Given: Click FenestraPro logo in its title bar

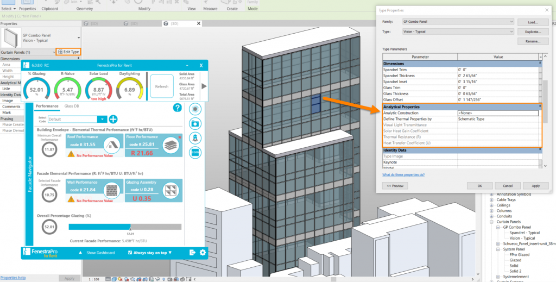Looking at the screenshot, I should (x=26, y=65).
